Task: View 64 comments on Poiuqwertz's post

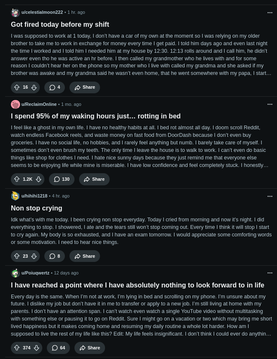Action: [x=59, y=348]
